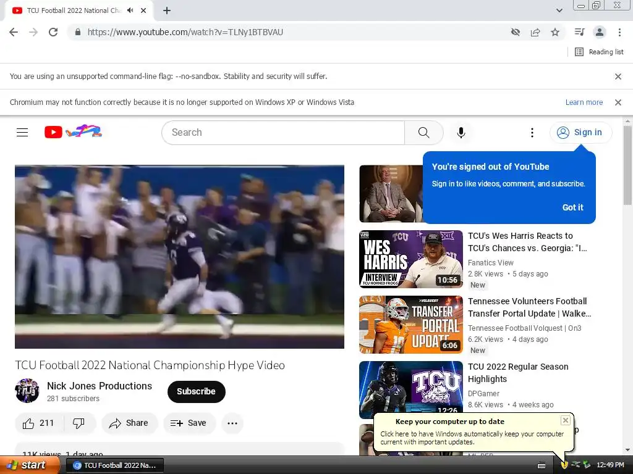Screen dimensions: 633x474
Task: Click the Sign in button
Action: (580, 132)
